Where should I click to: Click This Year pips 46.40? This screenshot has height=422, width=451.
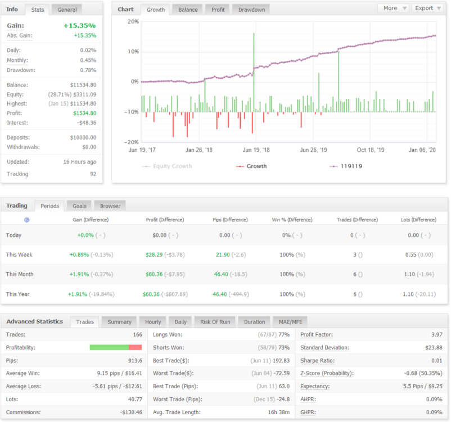(x=220, y=294)
